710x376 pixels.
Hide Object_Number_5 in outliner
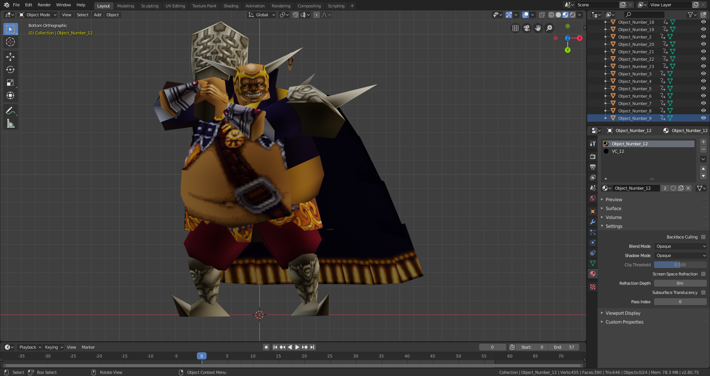703,88
